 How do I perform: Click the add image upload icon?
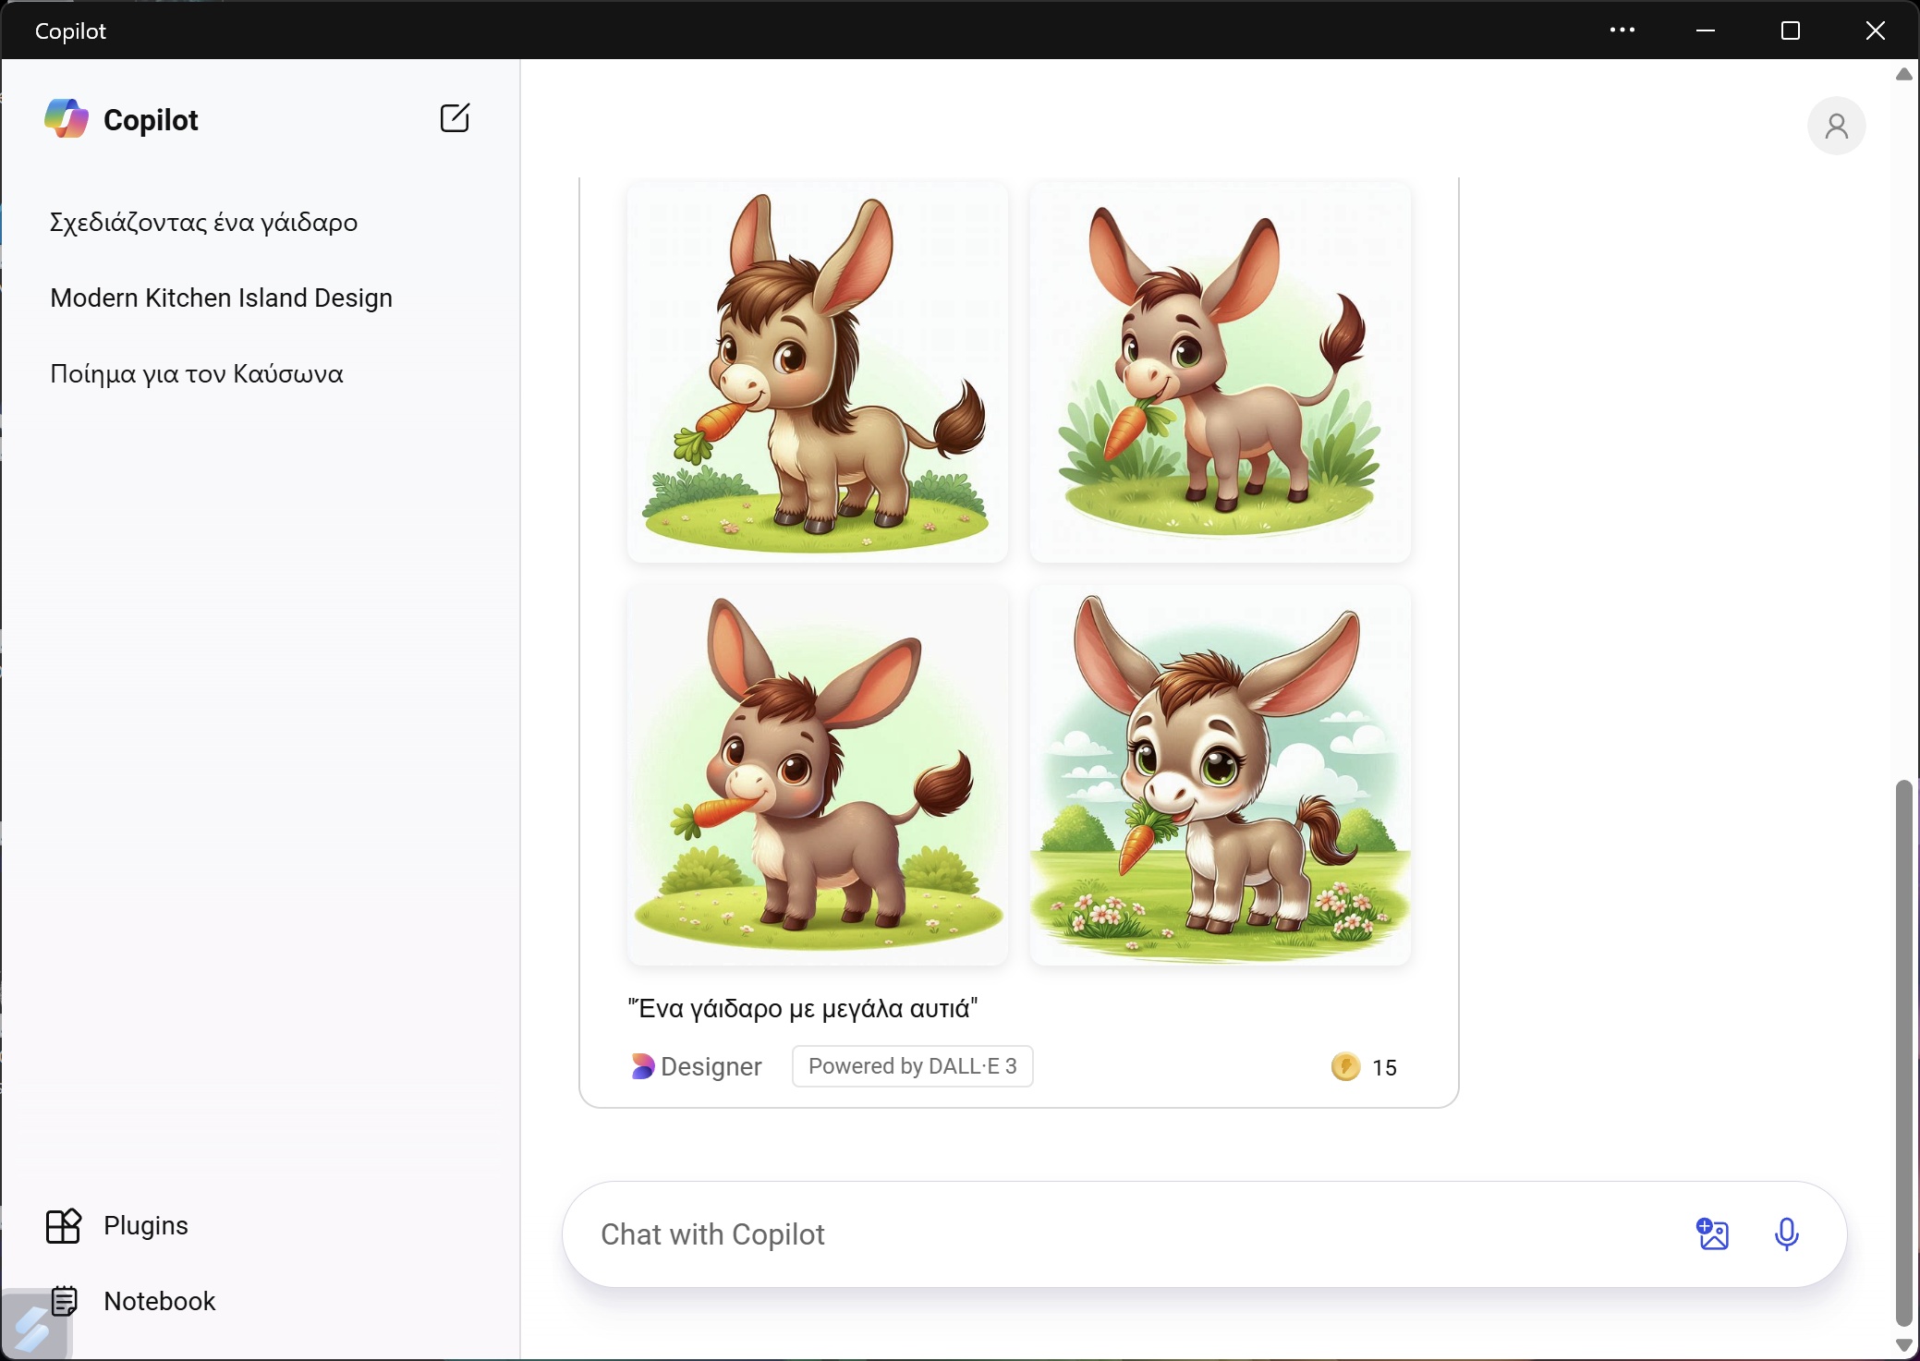1712,1234
